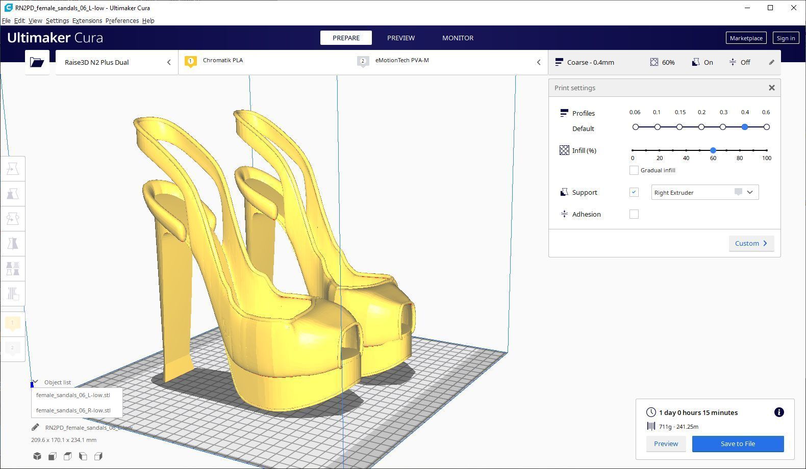
Task: Select the Per Model Settings tool
Action: tap(13, 269)
